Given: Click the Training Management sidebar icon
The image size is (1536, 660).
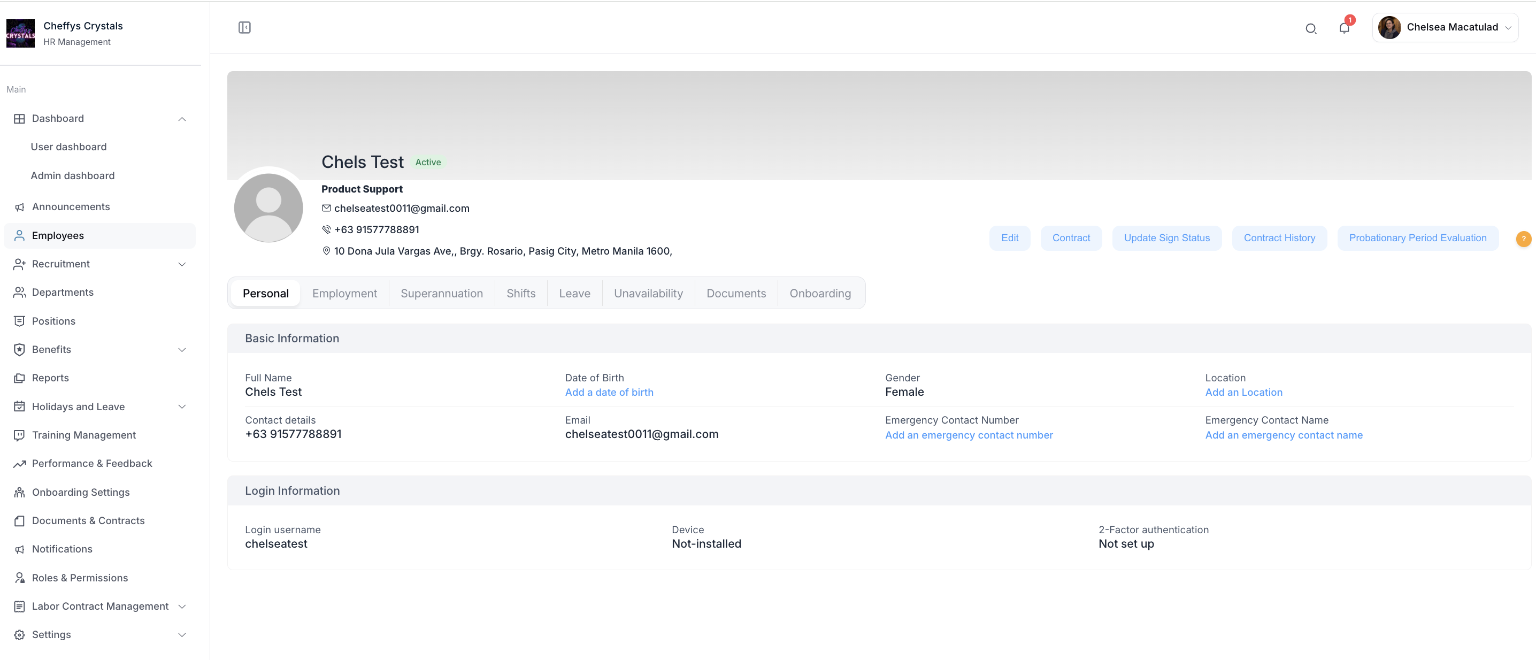Looking at the screenshot, I should point(19,435).
